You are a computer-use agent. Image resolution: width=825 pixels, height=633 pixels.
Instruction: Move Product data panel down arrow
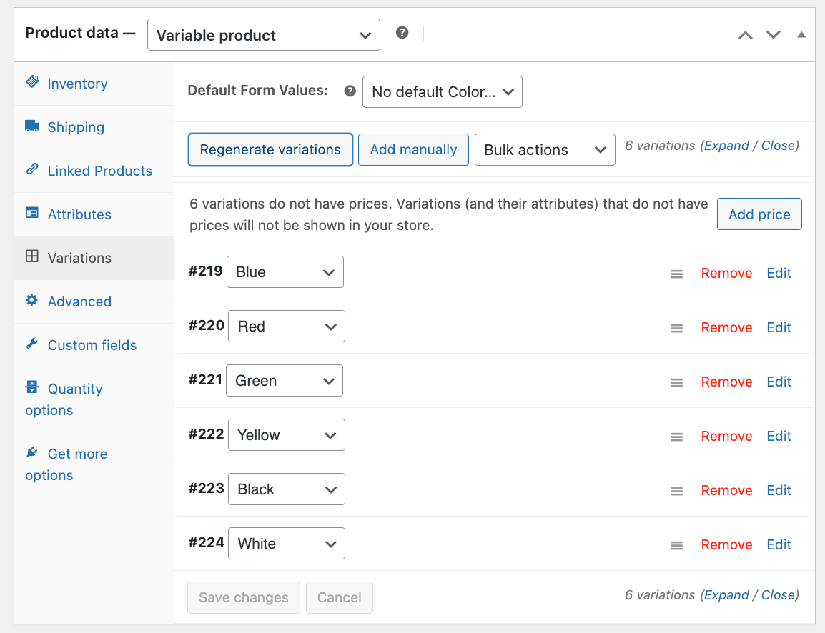click(x=773, y=35)
